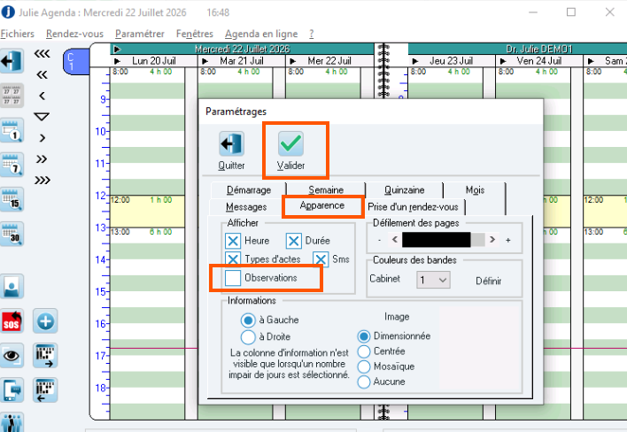Expand the Jeu 23 Juil day arrow
The width and height of the screenshot is (627, 432).
tap(415, 61)
